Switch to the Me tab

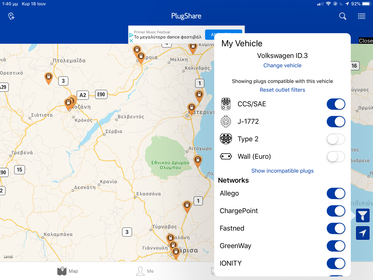(x=145, y=271)
